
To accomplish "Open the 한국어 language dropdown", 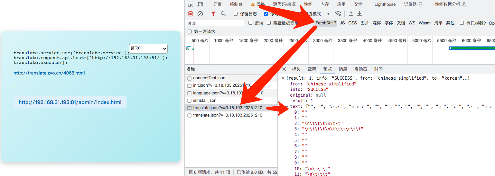I will (x=148, y=48).
